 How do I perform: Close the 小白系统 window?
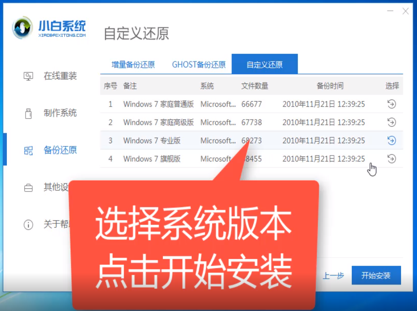405,11
